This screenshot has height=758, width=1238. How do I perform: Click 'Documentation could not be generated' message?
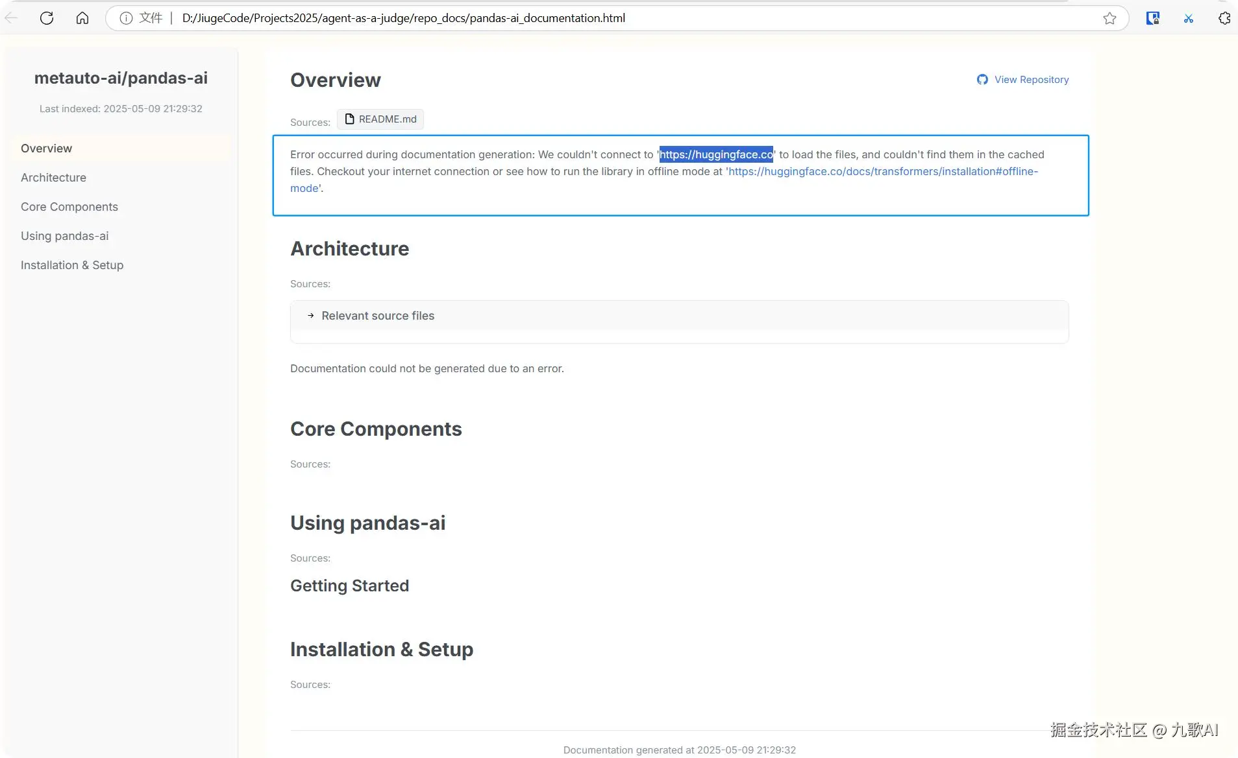click(427, 368)
